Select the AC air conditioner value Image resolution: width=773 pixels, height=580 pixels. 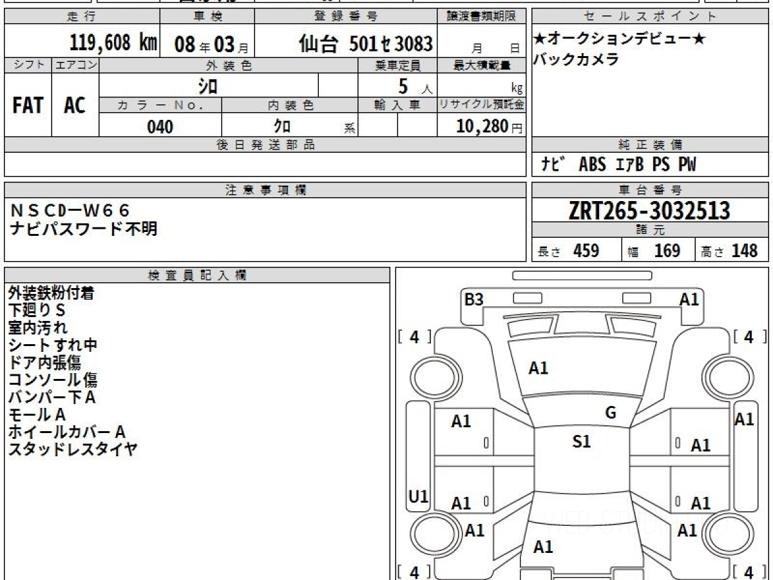(x=75, y=106)
